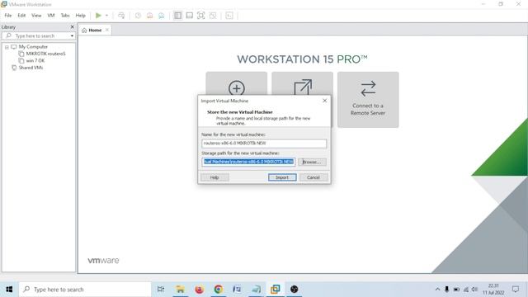Collapse the My Computer tree node
This screenshot has width=528, height=297.
click(x=7, y=47)
